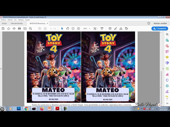This screenshot has width=170, height=127.
Task: Save the file with the floppy disk icon
Action: coord(3,29)
